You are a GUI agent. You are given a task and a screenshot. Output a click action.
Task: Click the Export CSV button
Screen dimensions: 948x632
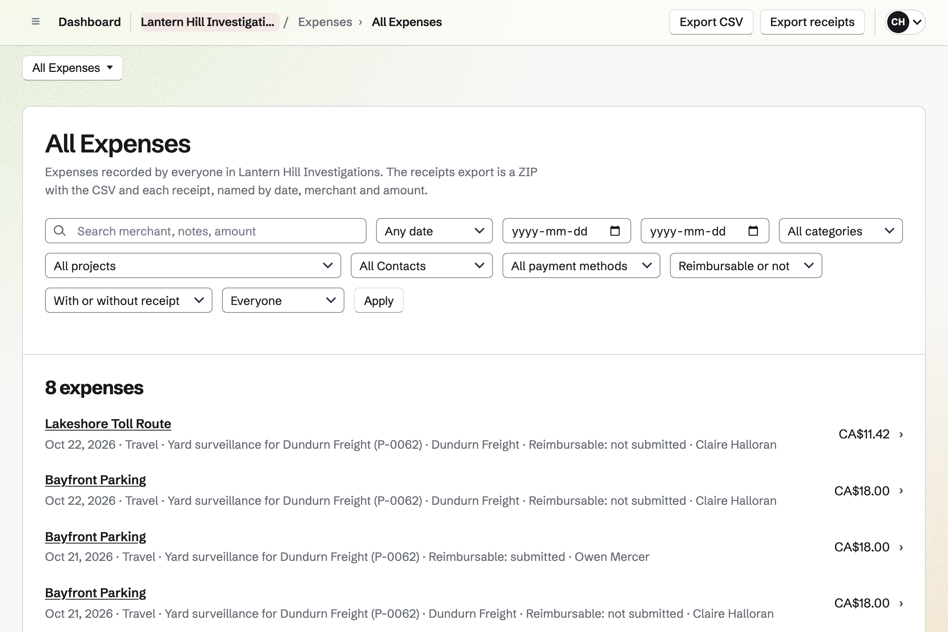[711, 22]
